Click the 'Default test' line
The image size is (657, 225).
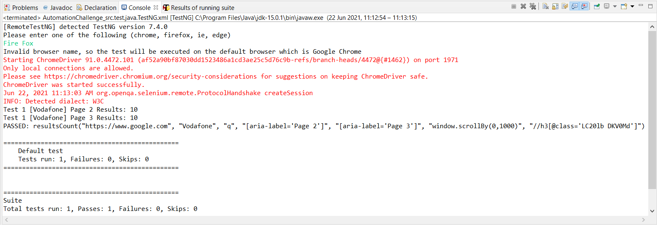40,151
